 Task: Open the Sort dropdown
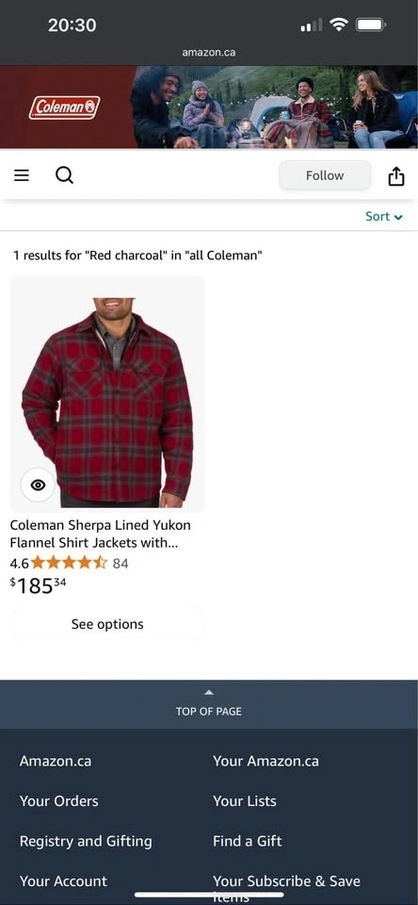(x=384, y=217)
